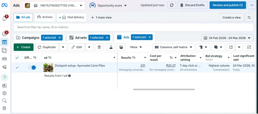Sort by the ad name column arrows
Viewport: 258px width, 114px height.
(x=50, y=58)
